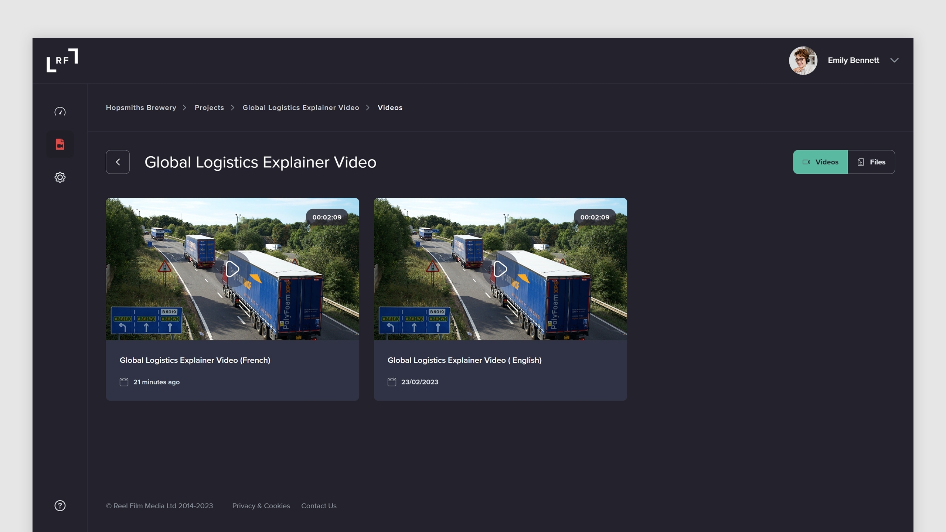
Task: Click calendar icon beside 23/02/2023 date
Action: click(392, 382)
